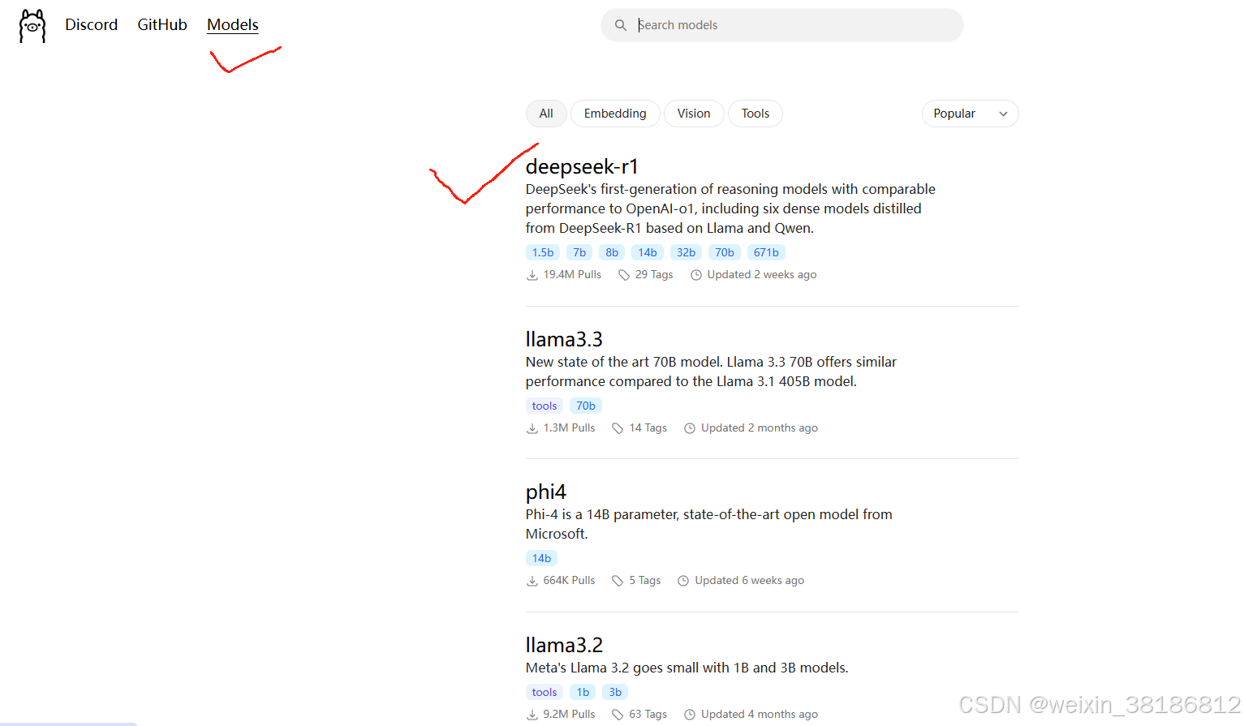The height and width of the screenshot is (726, 1244).
Task: Click the llama3.2 updated clock icon
Action: (x=690, y=715)
